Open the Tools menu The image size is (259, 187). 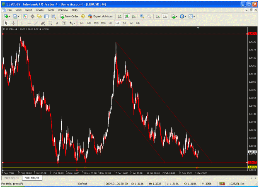tap(51, 10)
